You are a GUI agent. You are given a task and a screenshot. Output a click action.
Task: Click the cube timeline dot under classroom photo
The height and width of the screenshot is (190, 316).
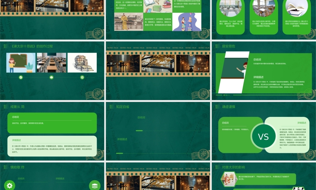point(52,77)
